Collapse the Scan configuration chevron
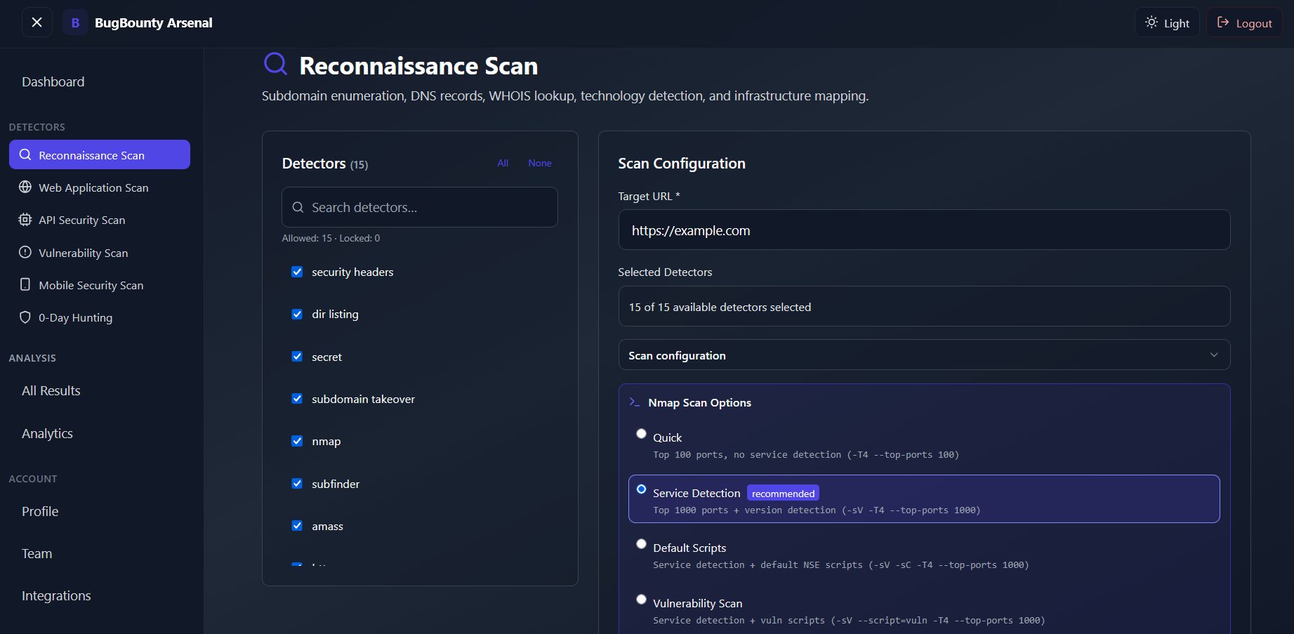The image size is (1294, 634). (x=1214, y=355)
